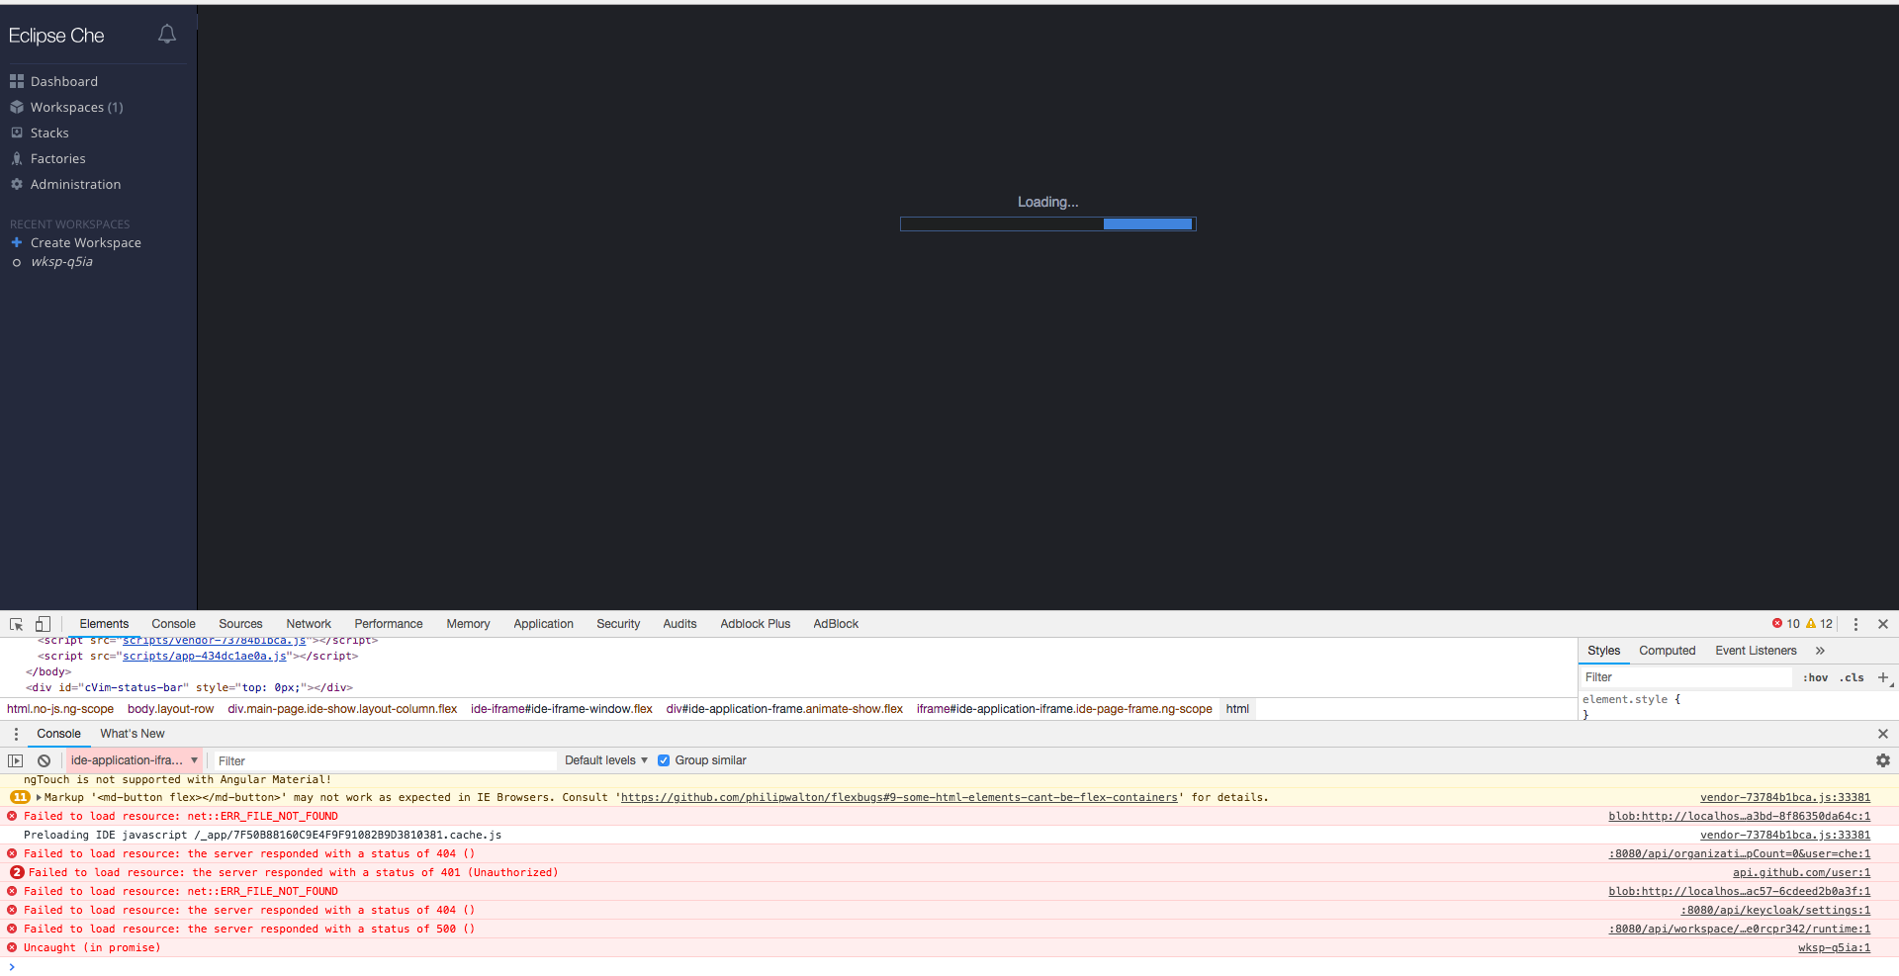
Task: Toggle the .cls element classes button
Action: [1852, 677]
